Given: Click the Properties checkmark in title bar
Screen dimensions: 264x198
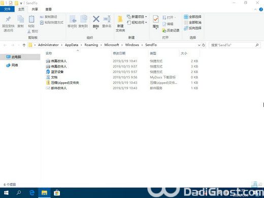Looking at the screenshot, I should 11,3.
